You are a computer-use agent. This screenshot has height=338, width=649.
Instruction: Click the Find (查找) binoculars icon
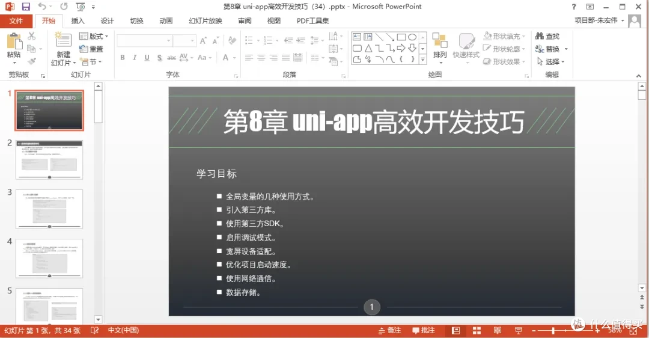coord(539,36)
